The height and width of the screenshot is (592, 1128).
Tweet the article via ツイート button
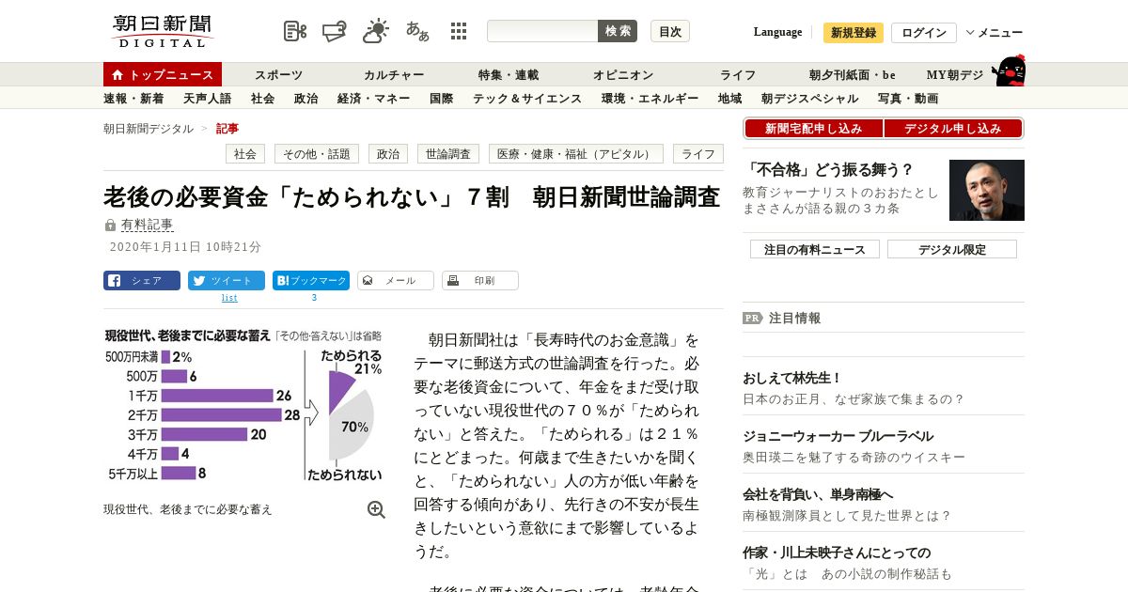[227, 280]
